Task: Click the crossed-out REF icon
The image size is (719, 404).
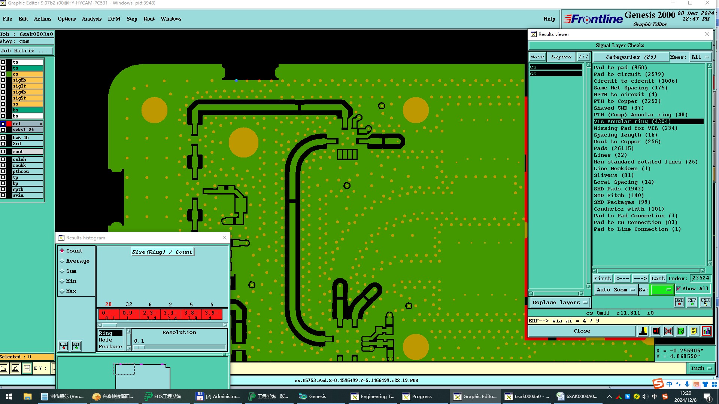Action: click(668, 331)
